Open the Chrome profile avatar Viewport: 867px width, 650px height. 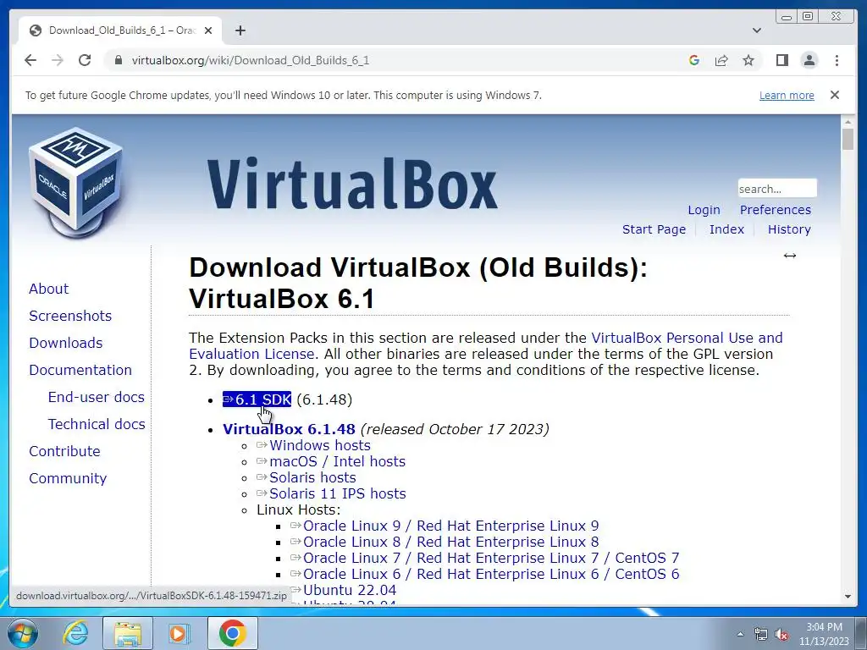[809, 60]
